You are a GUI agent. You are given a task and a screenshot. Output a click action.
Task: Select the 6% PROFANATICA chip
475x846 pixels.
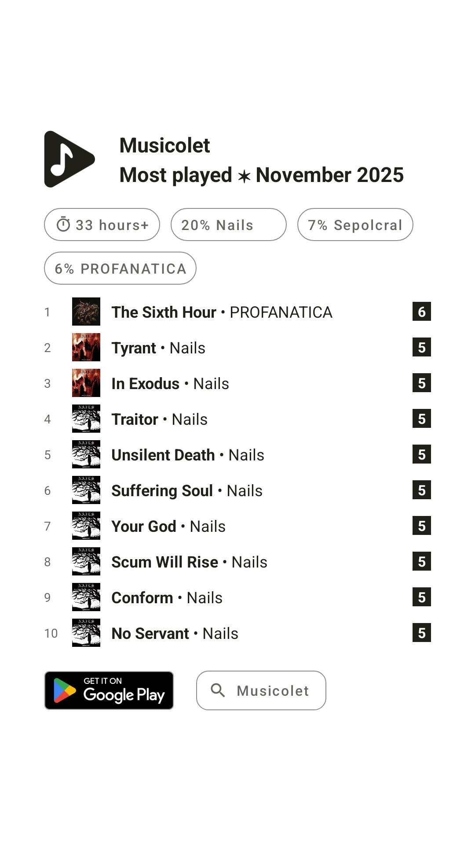[x=120, y=268]
